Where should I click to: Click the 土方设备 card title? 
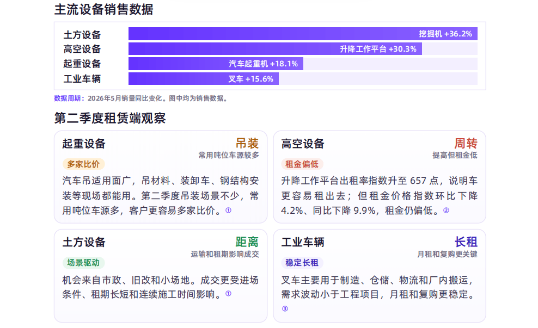point(84,242)
